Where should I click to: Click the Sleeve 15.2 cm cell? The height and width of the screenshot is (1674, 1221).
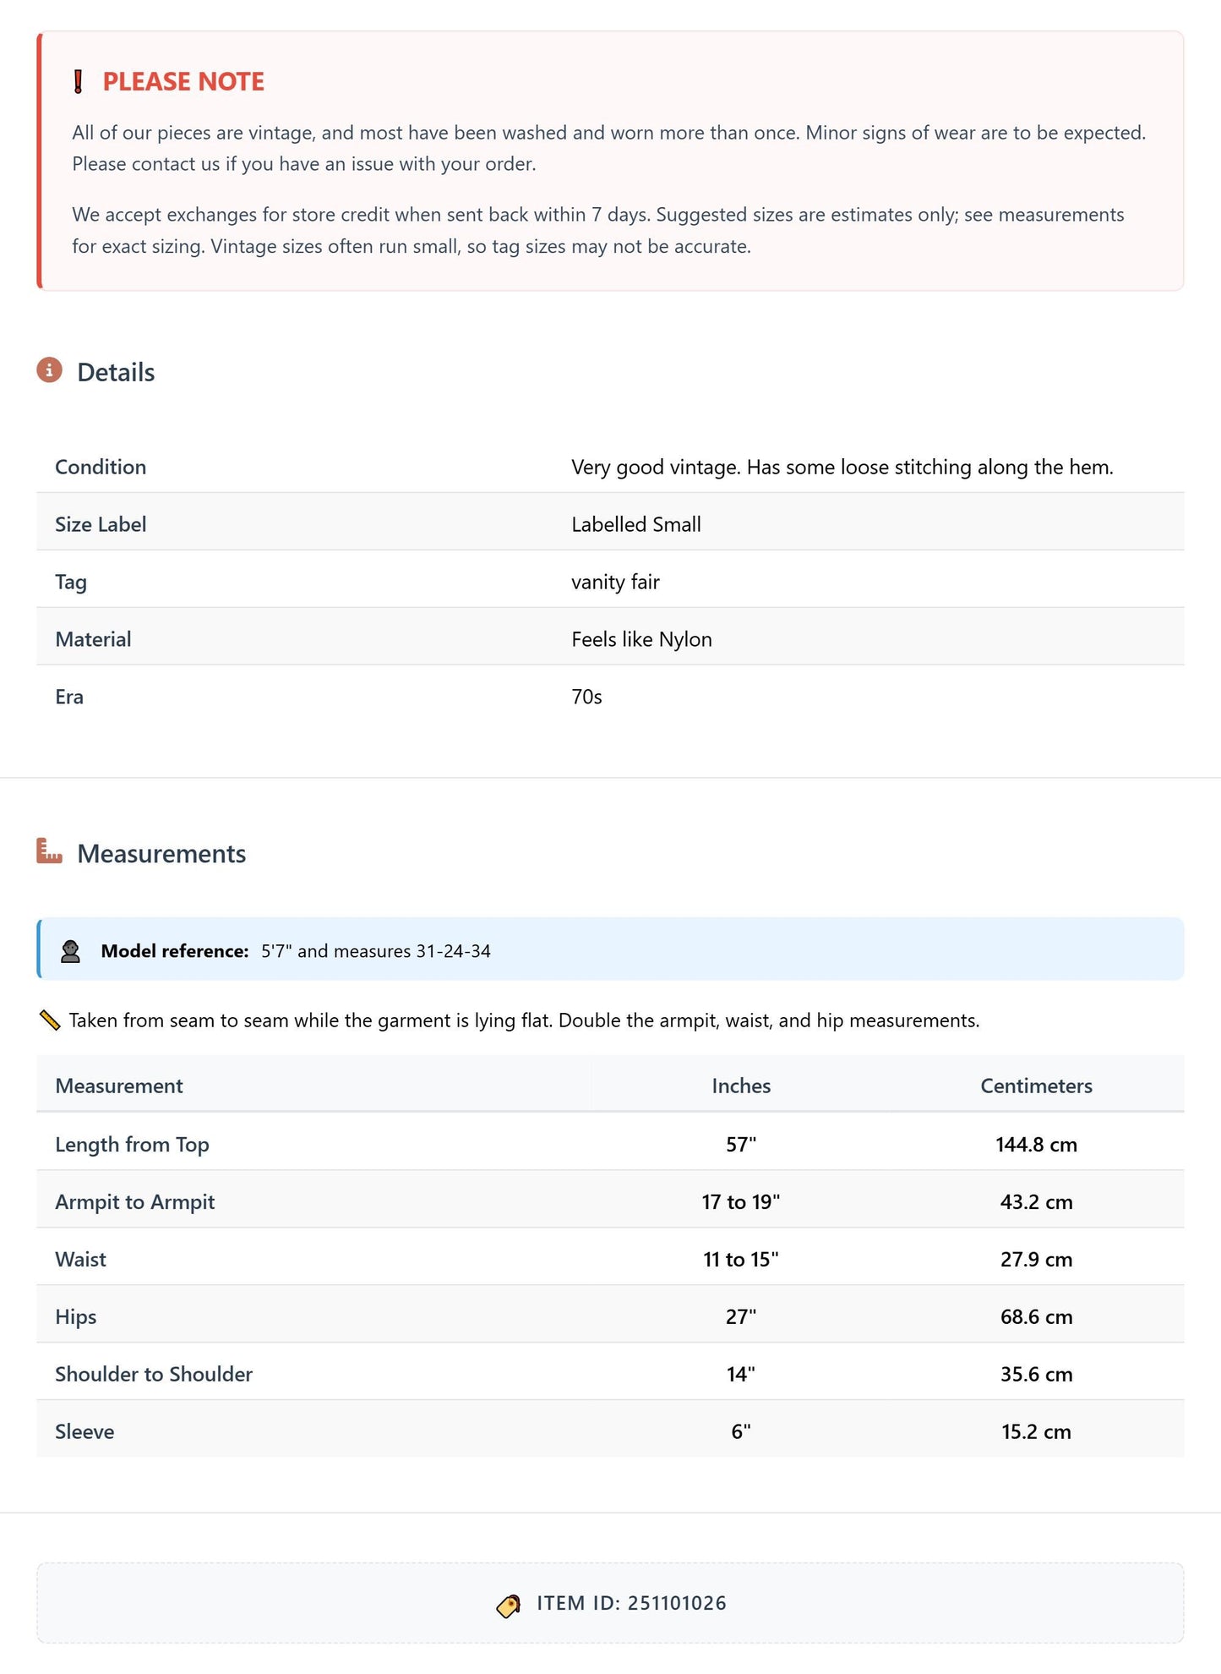(1036, 1432)
